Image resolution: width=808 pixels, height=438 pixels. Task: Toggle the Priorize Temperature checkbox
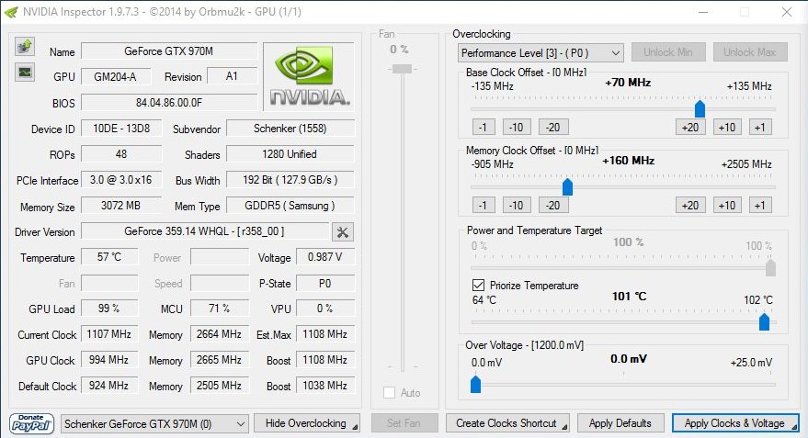478,286
